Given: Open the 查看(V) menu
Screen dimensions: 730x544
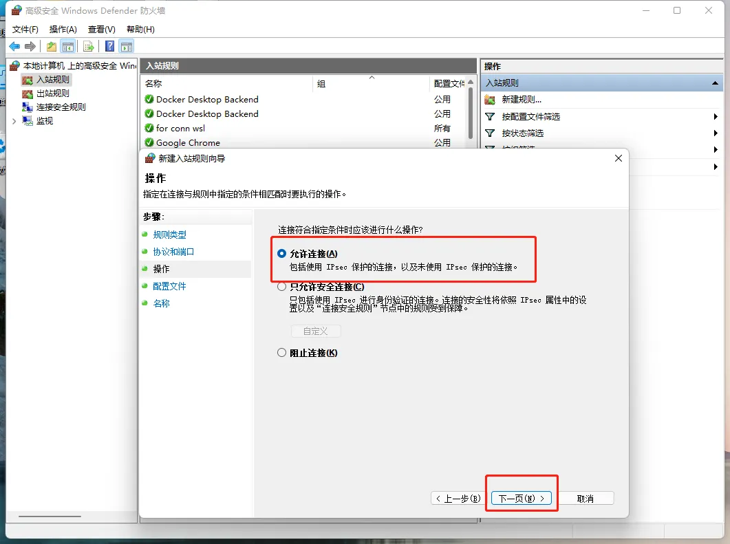Looking at the screenshot, I should 101,30.
